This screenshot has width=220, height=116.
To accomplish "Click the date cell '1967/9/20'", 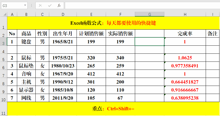I will 63,74.
